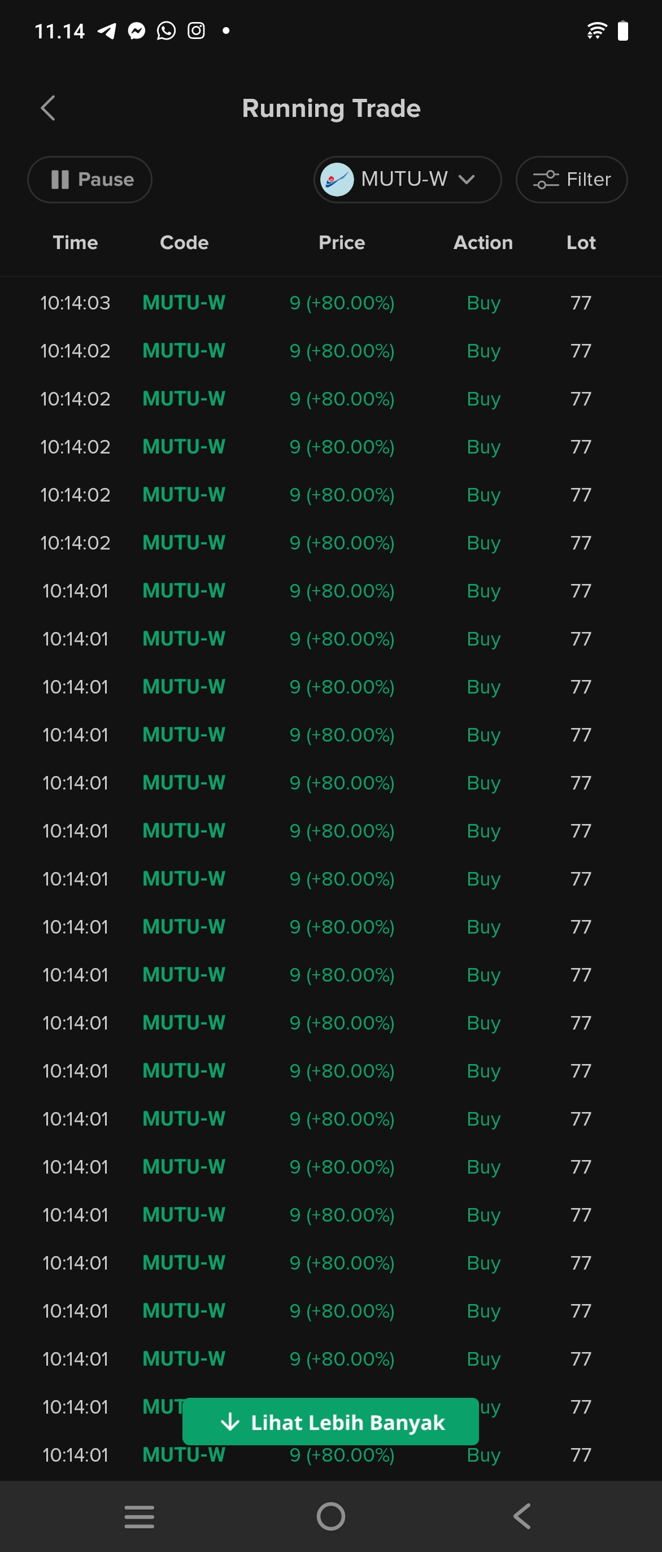
Task: Pause the running trade feed
Action: point(90,180)
